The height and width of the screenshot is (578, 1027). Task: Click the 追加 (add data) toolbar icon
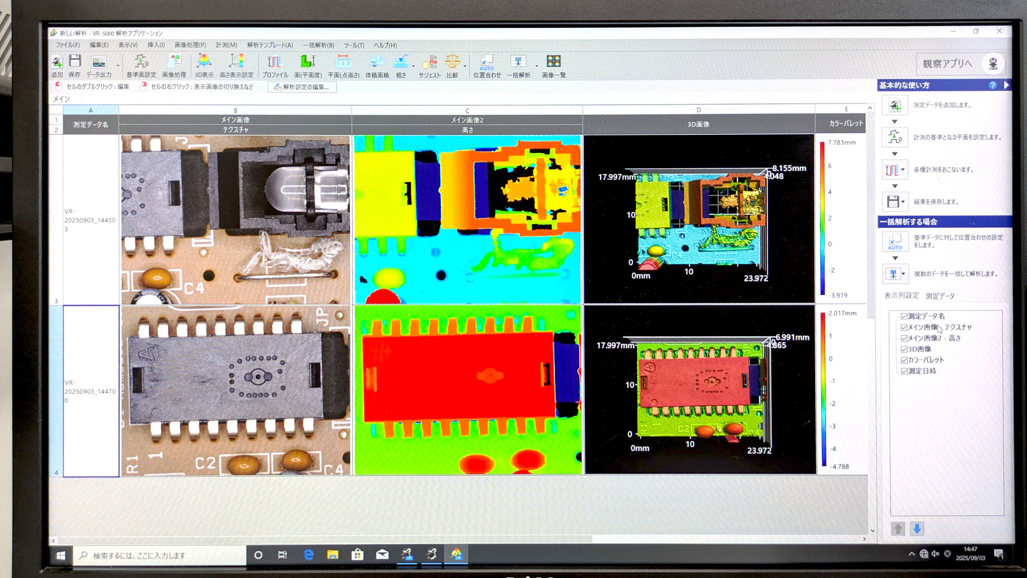pyautogui.click(x=57, y=62)
